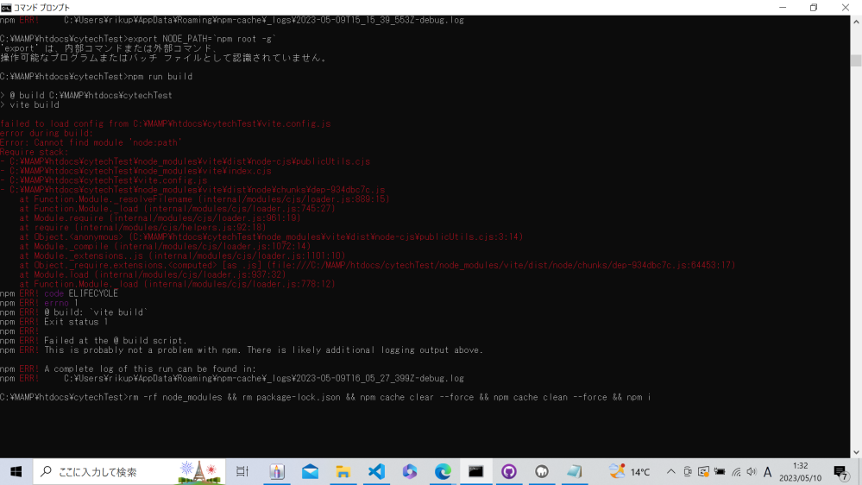Viewport: 862px width, 485px height.
Task: Click the 'npm run build' command line
Action: pos(96,77)
